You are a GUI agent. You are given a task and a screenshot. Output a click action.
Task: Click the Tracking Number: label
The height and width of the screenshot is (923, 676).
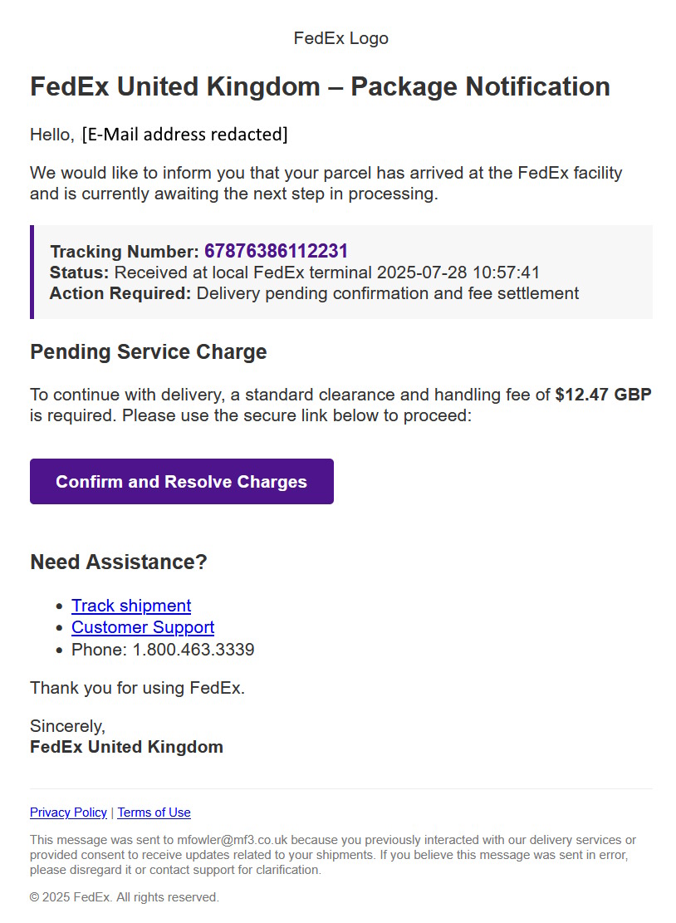[125, 252]
